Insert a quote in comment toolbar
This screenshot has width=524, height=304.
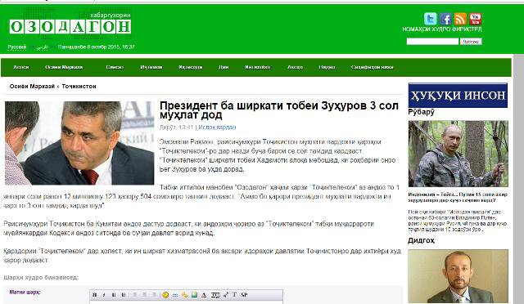(x=215, y=295)
